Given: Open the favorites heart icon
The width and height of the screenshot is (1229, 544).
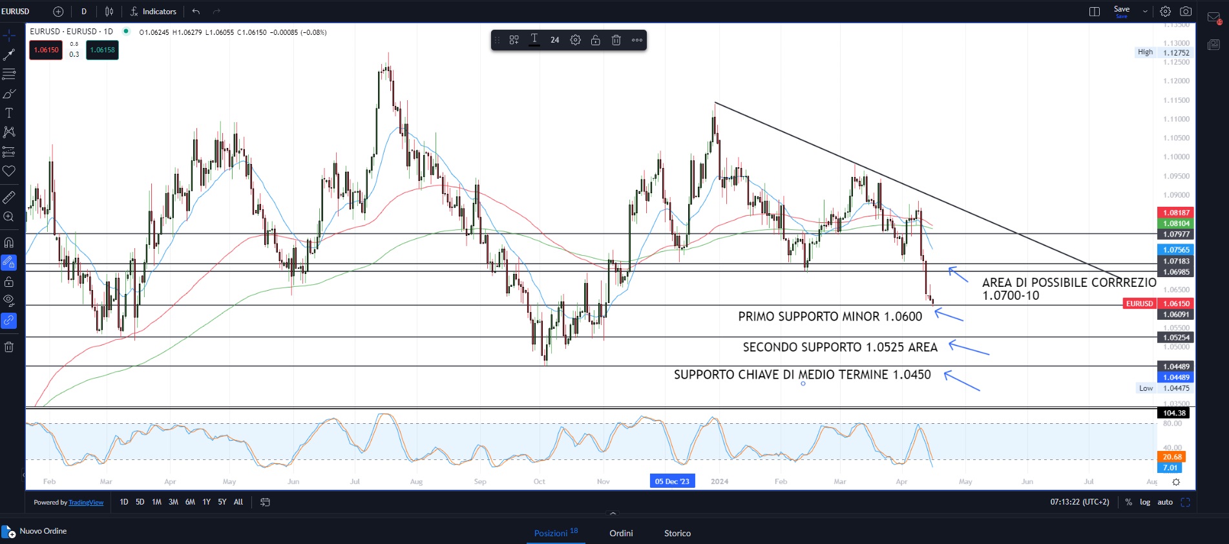Looking at the screenshot, I should coord(9,171).
